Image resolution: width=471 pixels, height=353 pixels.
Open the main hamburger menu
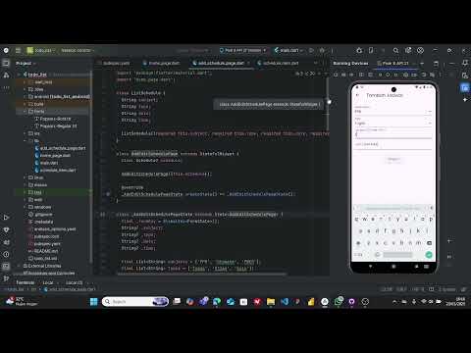18,50
